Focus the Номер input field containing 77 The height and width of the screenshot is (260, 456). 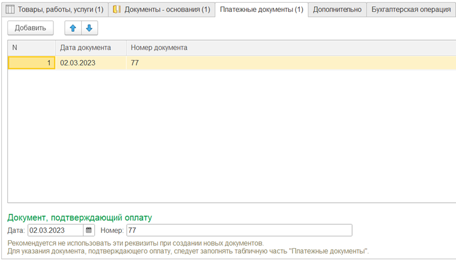coord(239,230)
